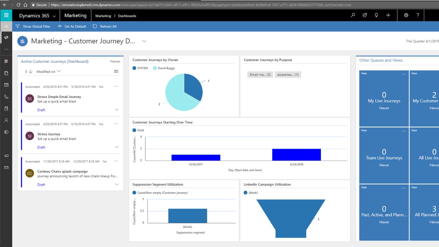Expand the Strava Journey card
Screen dimensions: 439x247
117,147
